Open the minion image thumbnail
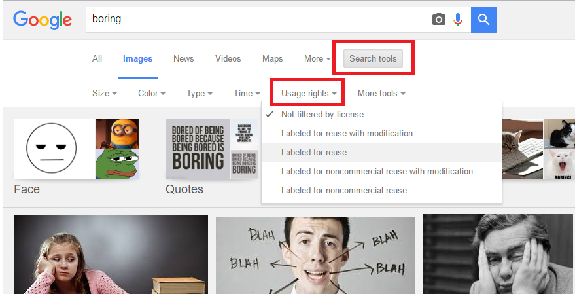575x294 pixels. 117,133
